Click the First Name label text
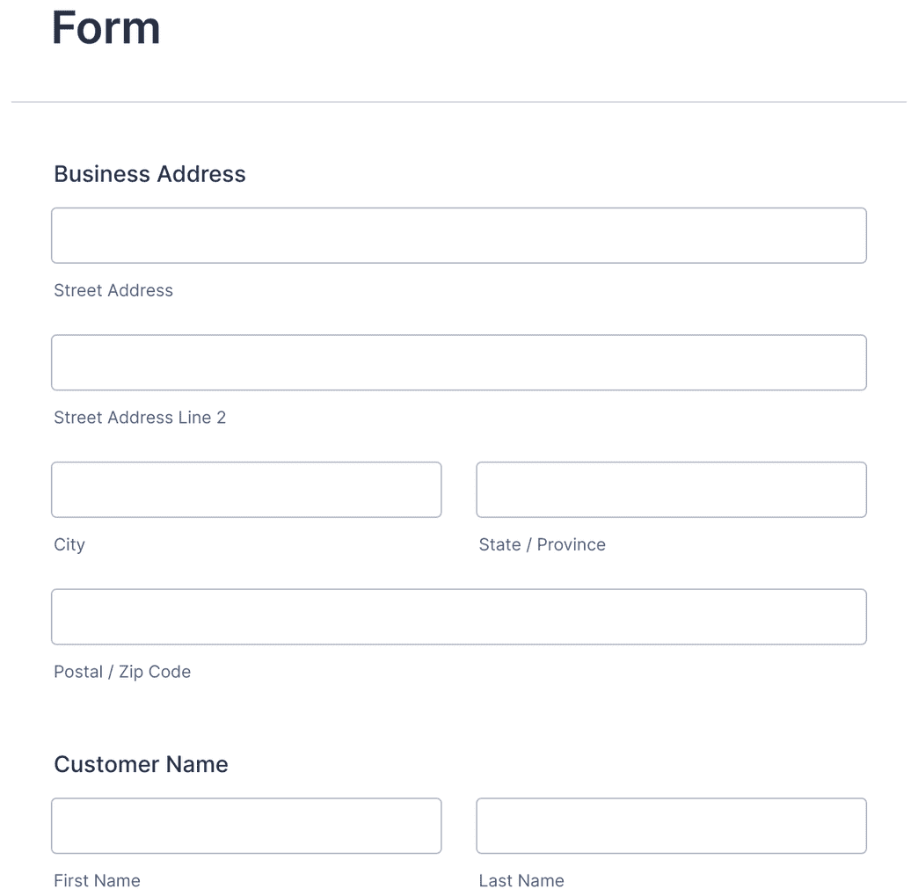This screenshot has width=918, height=889. pyautogui.click(x=97, y=880)
